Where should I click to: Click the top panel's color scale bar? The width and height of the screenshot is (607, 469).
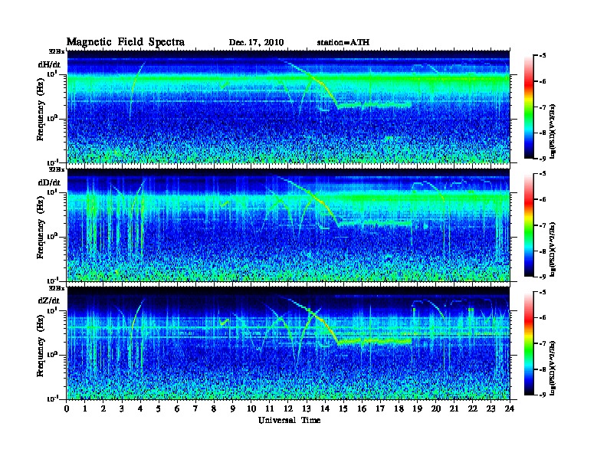529,107
